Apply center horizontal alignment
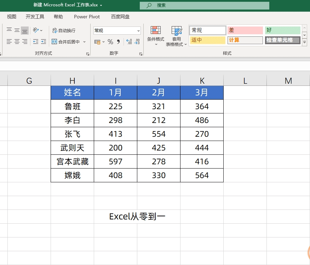The width and height of the screenshot is (310, 265). [x=17, y=42]
